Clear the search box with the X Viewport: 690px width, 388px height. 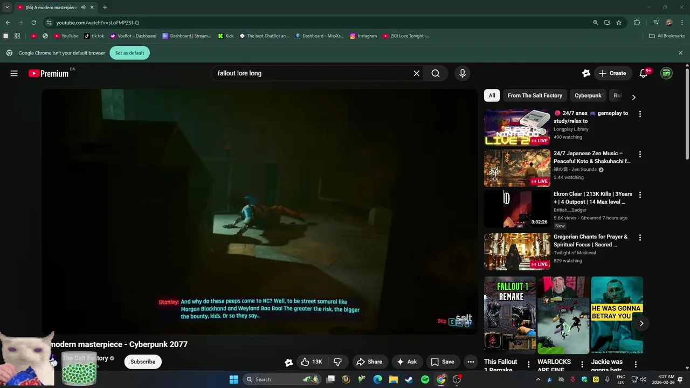[416, 73]
